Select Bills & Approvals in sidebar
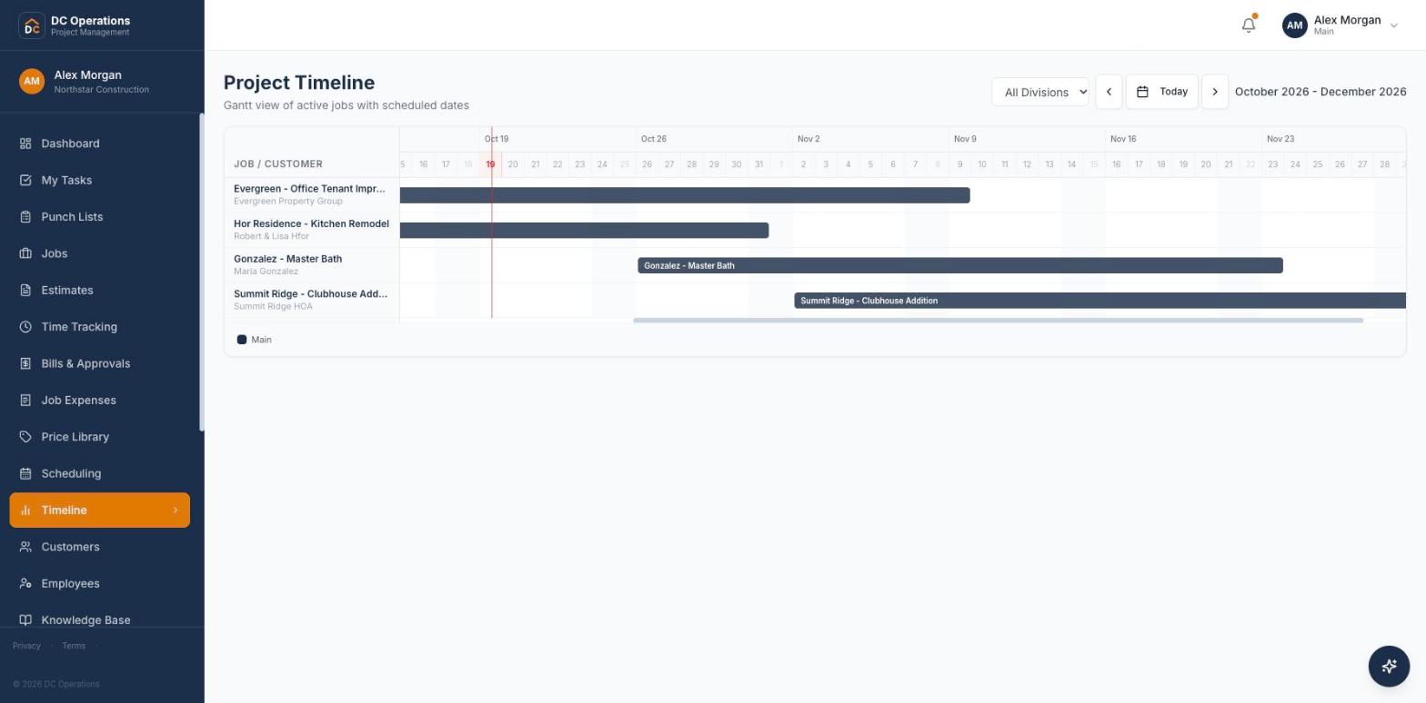 point(100,363)
